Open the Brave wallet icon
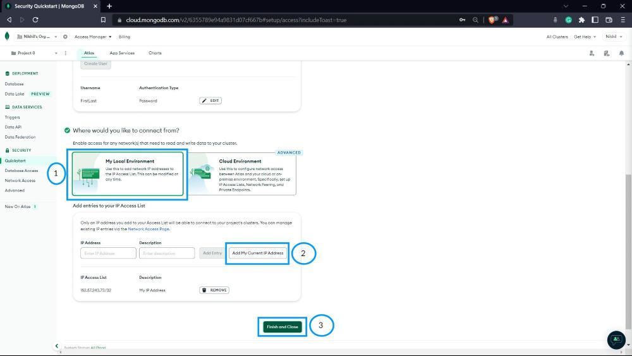This screenshot has height=356, width=632. pos(609,20)
